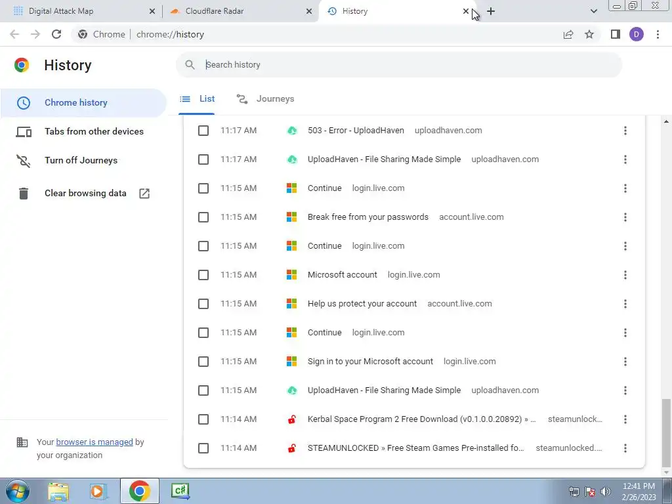Check the 503 - Error - UploadHaven entry

tap(203, 131)
